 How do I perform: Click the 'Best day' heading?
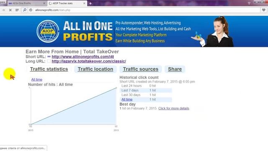(127, 104)
